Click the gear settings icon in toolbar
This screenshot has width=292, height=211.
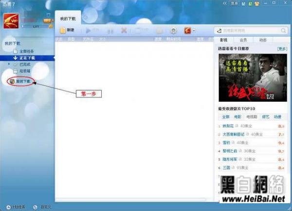173,31
